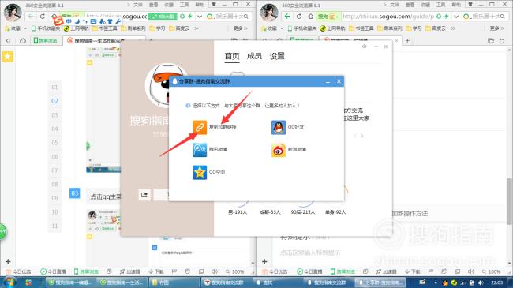The width and height of the screenshot is (513, 288).
Task: Open Windows Start menu
Action: point(9,282)
